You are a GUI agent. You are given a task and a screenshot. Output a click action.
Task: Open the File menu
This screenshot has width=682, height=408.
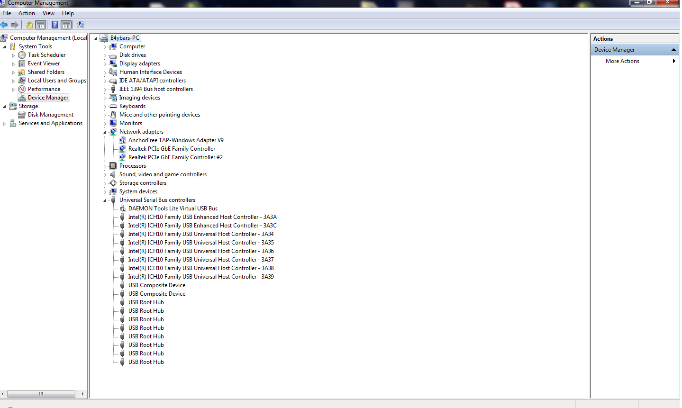pos(7,13)
